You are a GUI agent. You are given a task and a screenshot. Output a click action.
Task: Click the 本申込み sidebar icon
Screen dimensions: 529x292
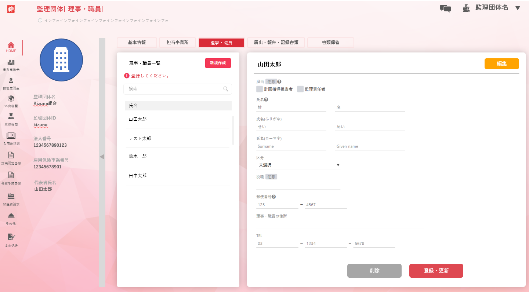pos(11,237)
